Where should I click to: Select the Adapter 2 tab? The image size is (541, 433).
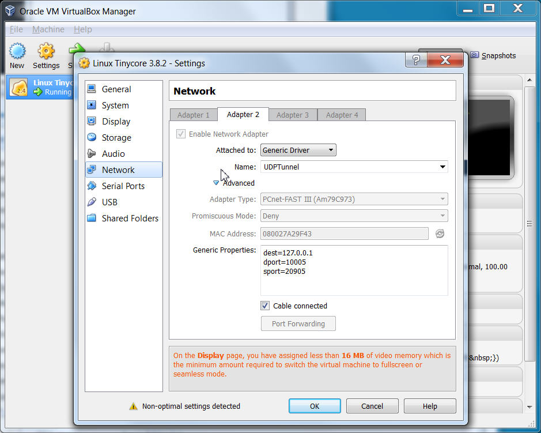coord(243,114)
